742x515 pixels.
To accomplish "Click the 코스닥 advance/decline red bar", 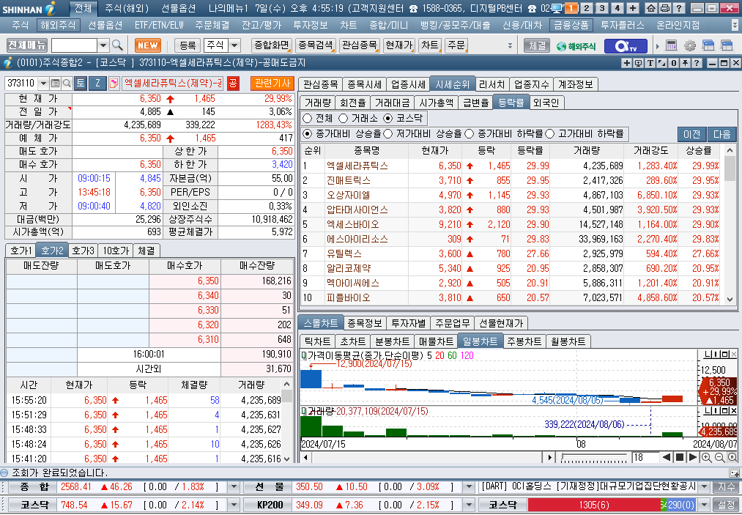I will (594, 505).
